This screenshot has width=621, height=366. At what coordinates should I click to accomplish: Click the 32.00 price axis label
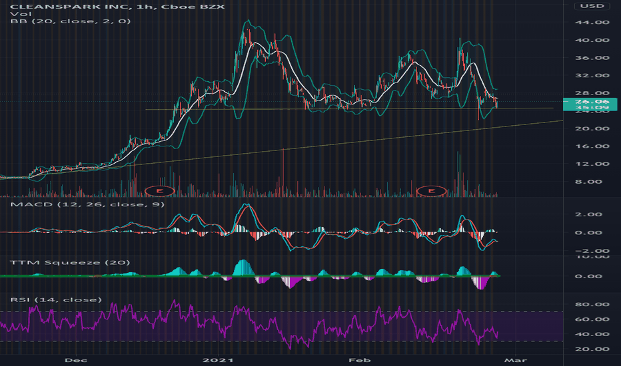pyautogui.click(x=592, y=76)
